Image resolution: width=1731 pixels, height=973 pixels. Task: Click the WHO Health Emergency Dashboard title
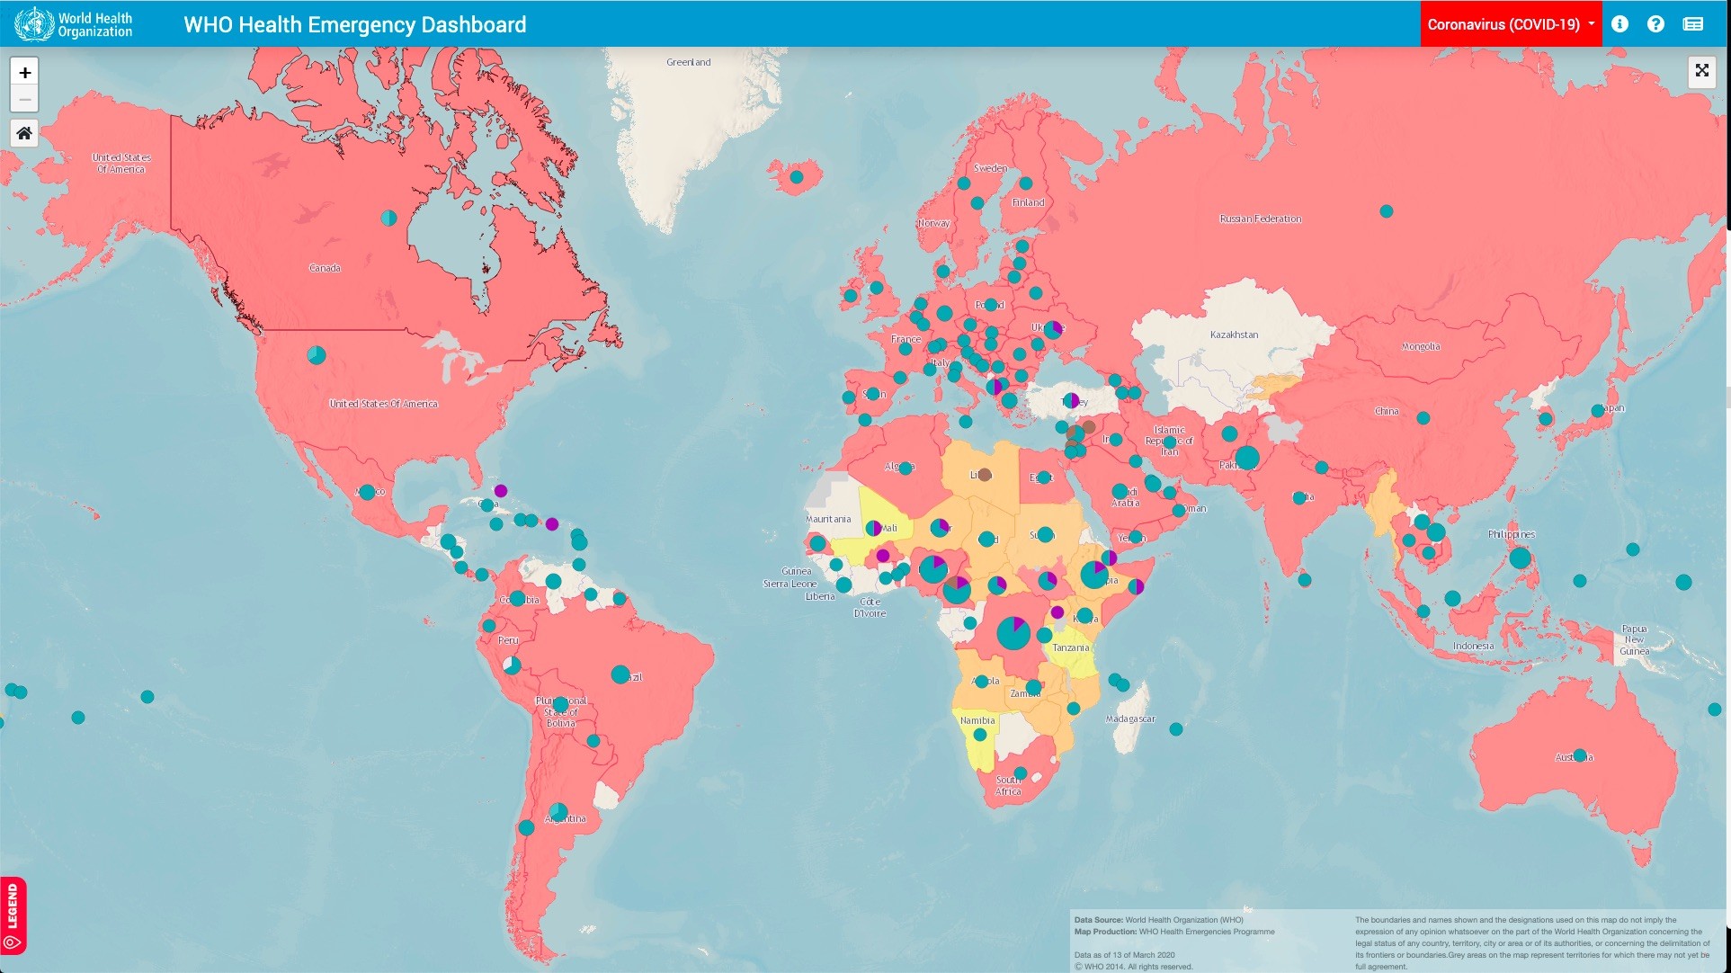(354, 24)
